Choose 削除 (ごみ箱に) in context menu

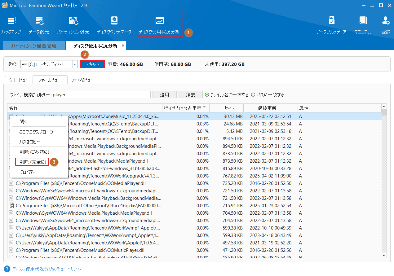click(39, 152)
